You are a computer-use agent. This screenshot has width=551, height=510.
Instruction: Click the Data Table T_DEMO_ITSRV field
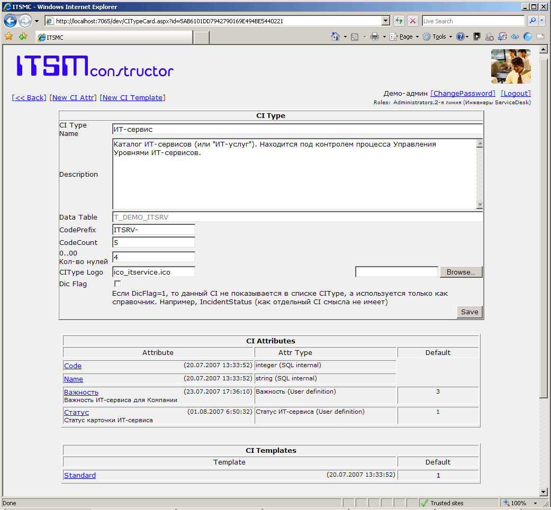(297, 217)
